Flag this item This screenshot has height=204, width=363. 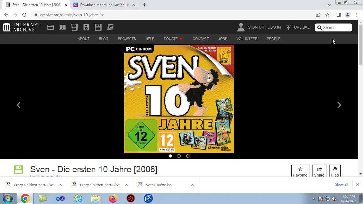coord(335,172)
